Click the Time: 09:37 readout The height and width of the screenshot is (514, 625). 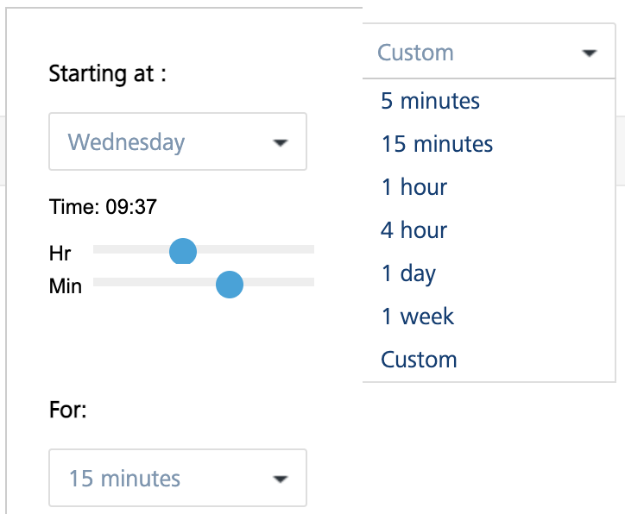103,207
